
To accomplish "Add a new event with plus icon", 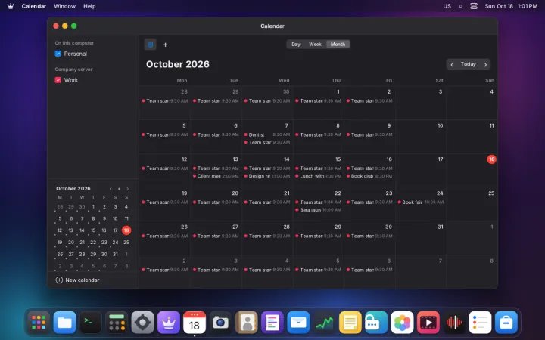I will click(166, 45).
